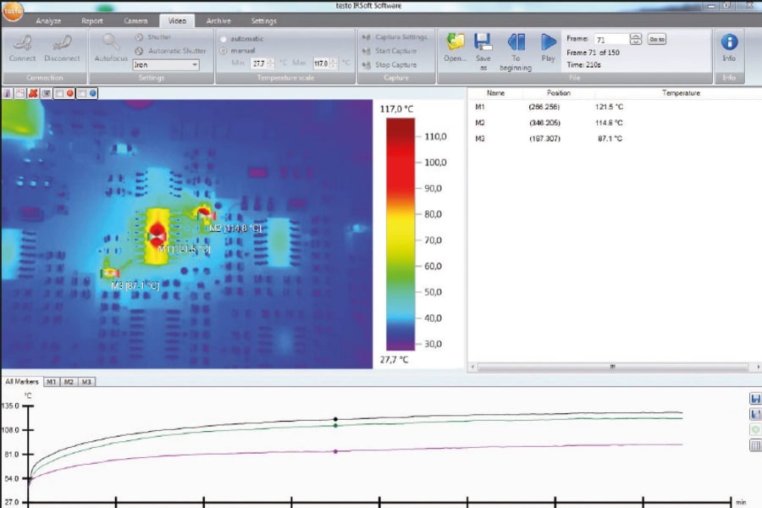This screenshot has width=762, height=508.
Task: Select the M2 marker chart tab
Action: coord(69,382)
